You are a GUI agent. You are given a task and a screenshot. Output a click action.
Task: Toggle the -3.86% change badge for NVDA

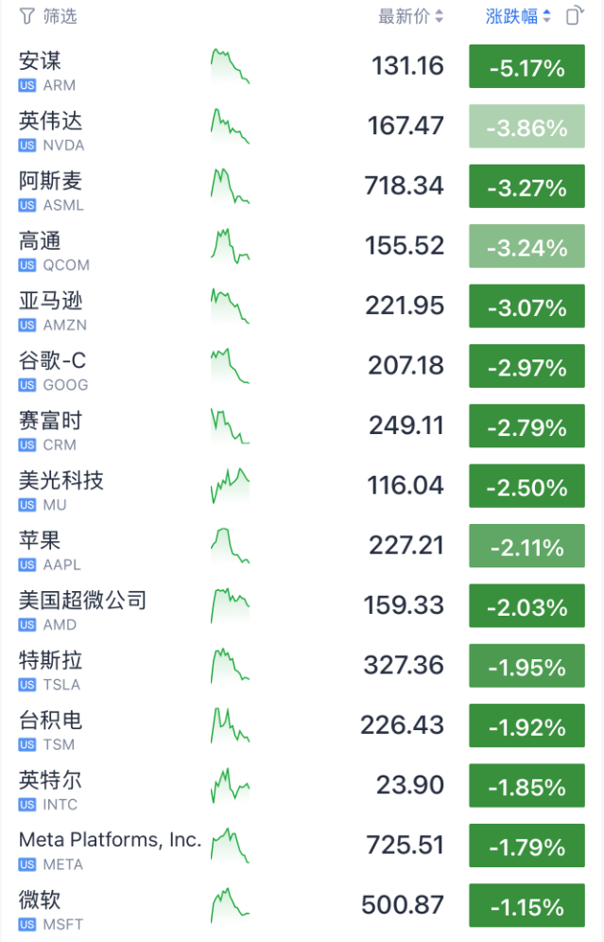526,126
